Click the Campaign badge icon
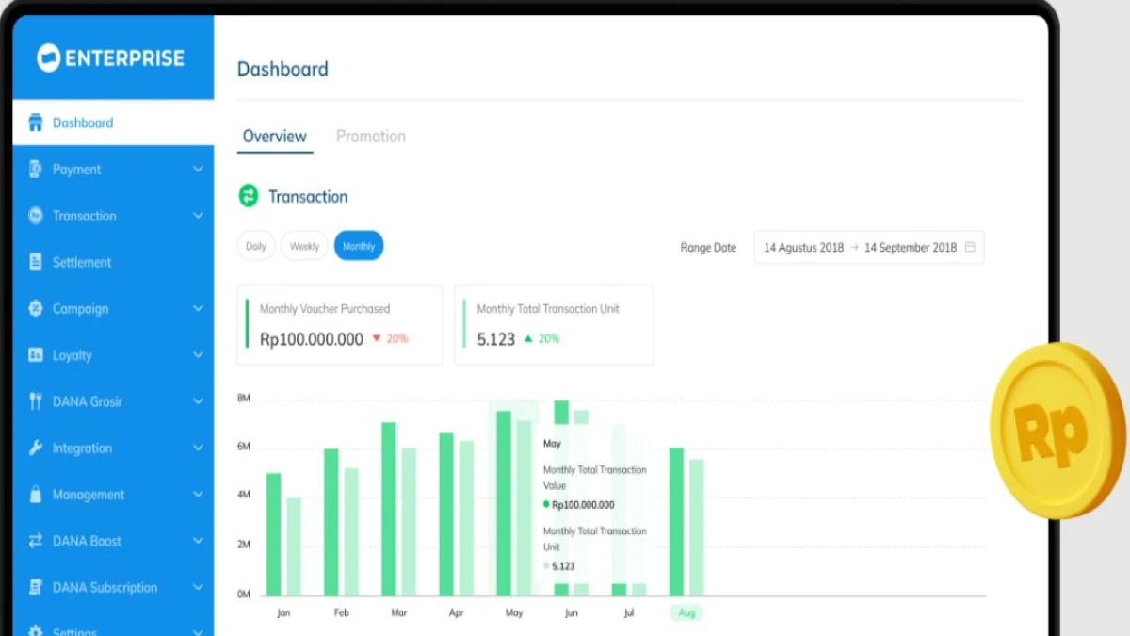This screenshot has width=1130, height=636. tap(36, 308)
